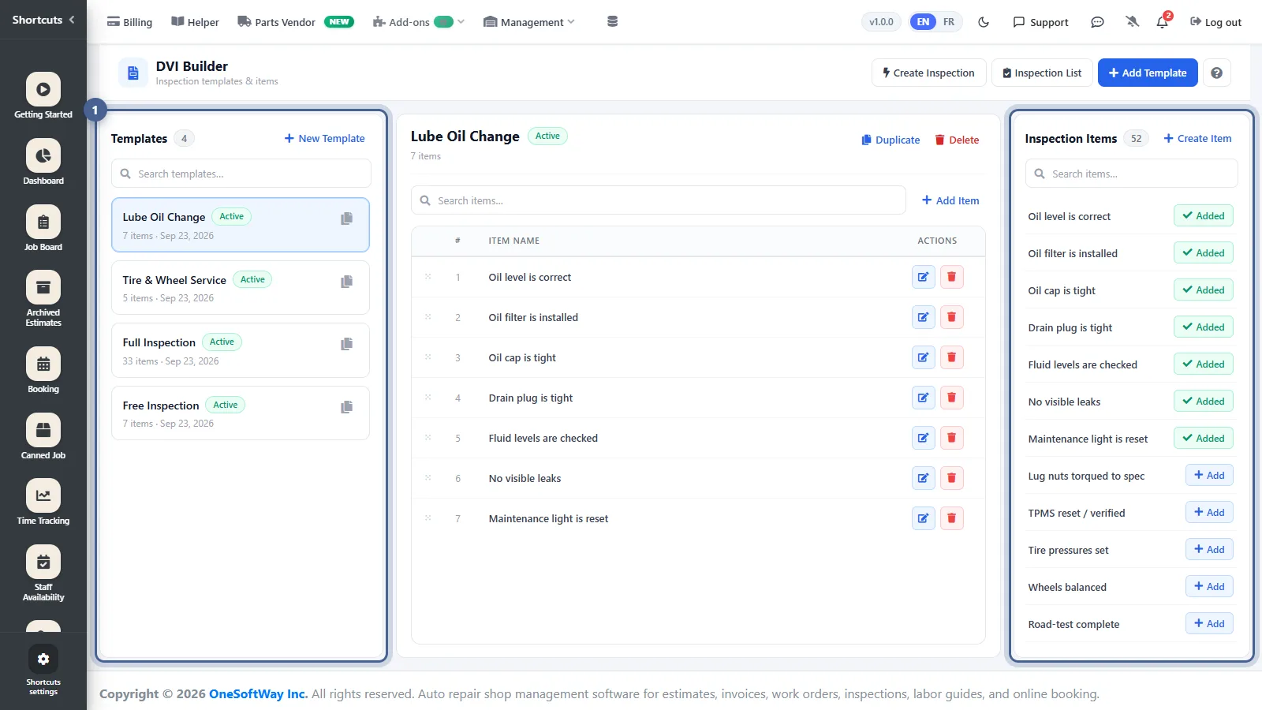Screen dimensions: 1262x710
Task: Toggle dark mode moon icon
Action: [984, 22]
